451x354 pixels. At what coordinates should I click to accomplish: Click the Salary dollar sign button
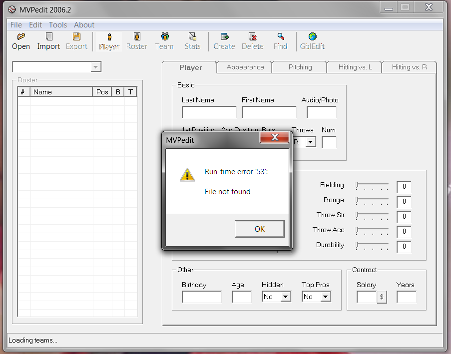pyautogui.click(x=382, y=297)
